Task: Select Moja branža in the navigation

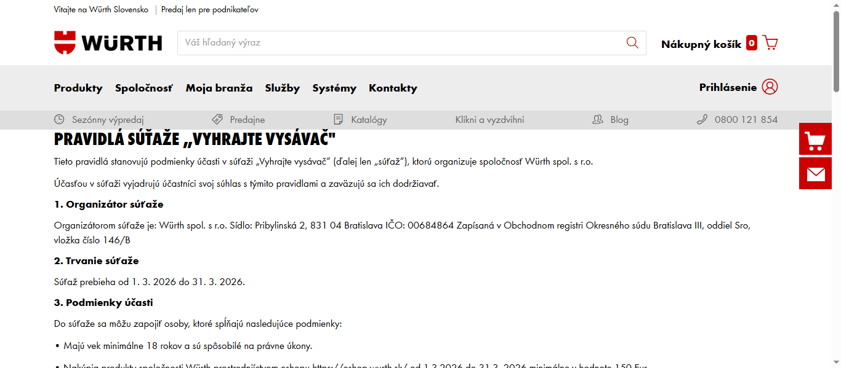Action: point(219,88)
